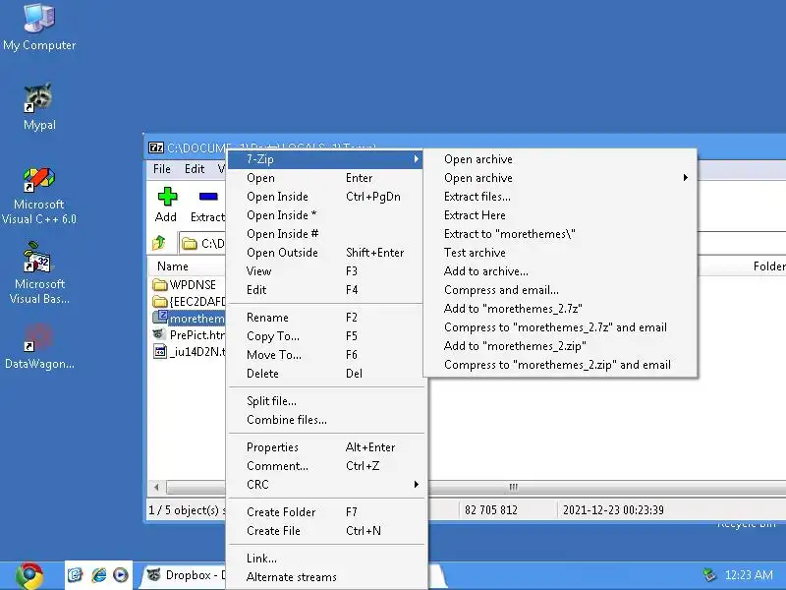Choose Open Inside # entry
This screenshot has width=786, height=590.
(x=325, y=234)
